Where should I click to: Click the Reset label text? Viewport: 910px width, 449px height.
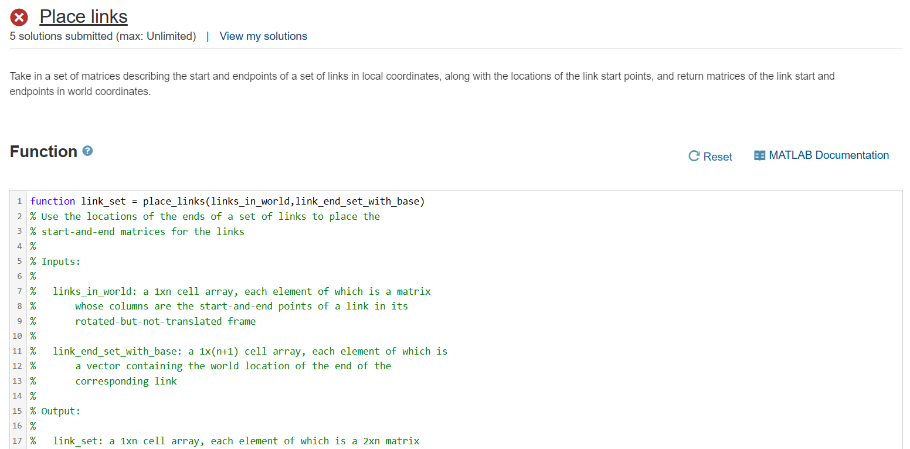click(x=717, y=156)
